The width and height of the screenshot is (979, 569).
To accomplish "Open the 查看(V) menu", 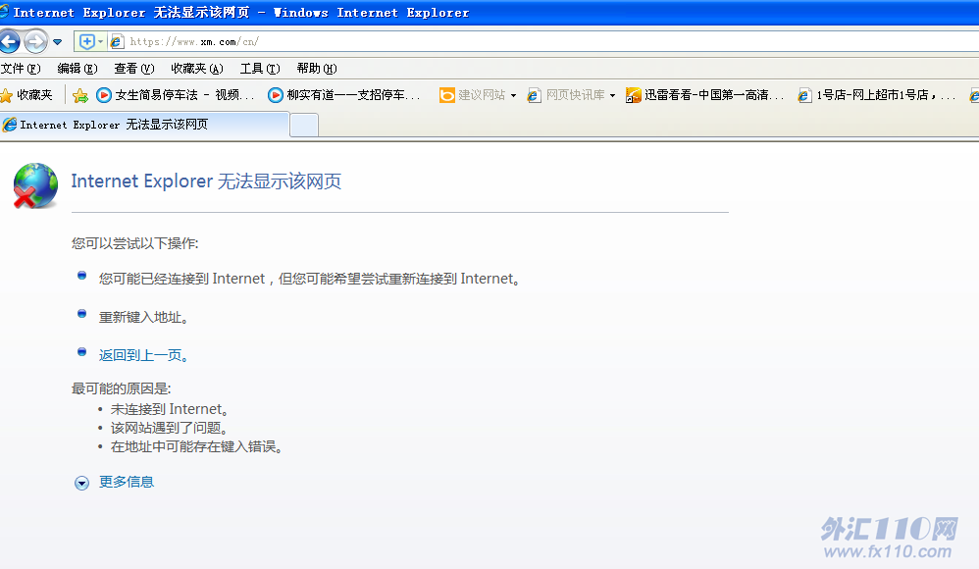I will 133,69.
